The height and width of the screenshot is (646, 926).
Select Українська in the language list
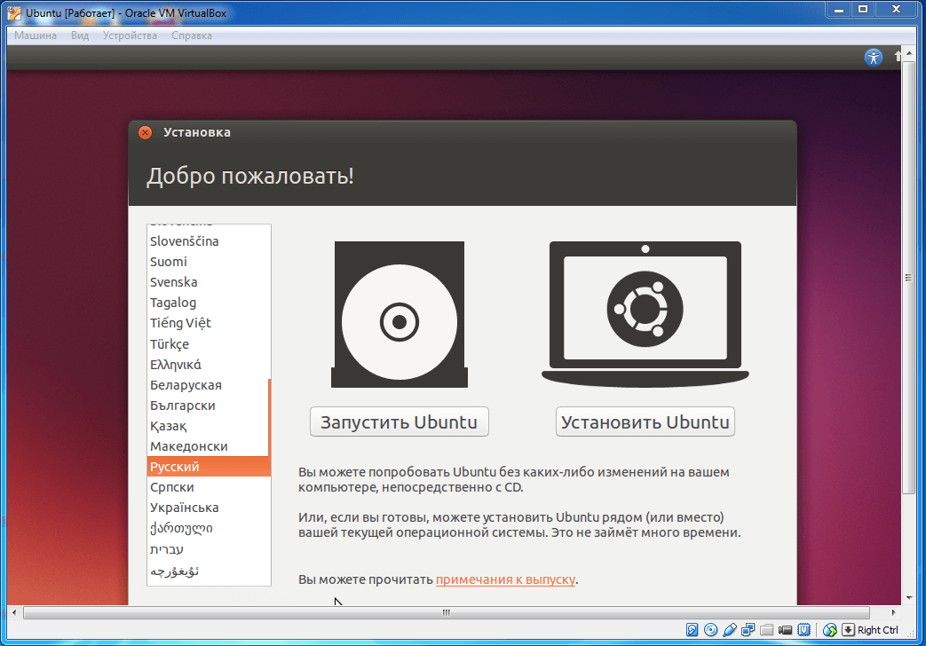(207, 508)
